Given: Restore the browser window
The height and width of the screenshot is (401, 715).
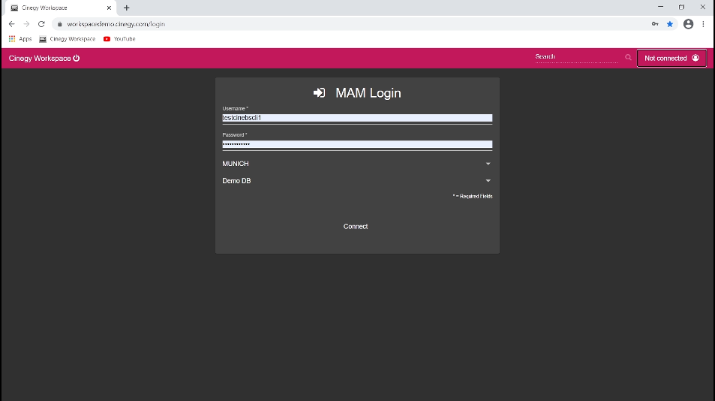Looking at the screenshot, I should [681, 7].
